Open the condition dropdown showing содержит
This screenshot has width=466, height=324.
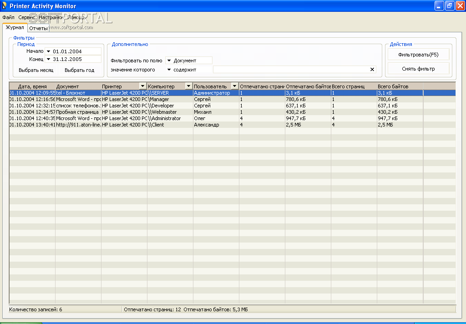(x=169, y=70)
